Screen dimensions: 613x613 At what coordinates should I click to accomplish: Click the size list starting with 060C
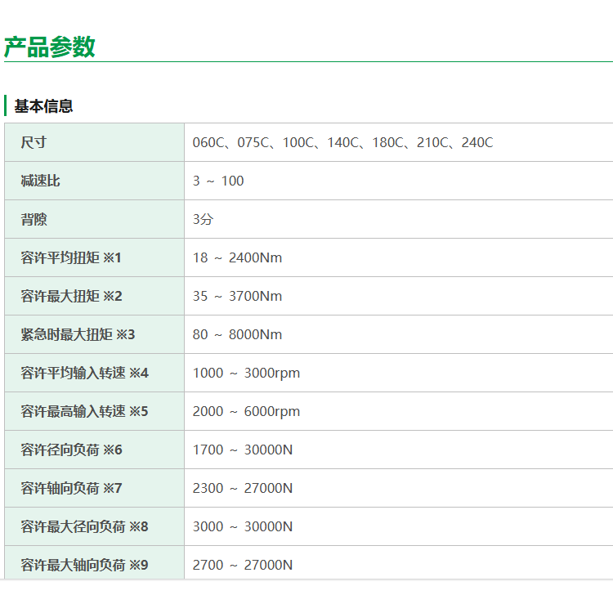[342, 142]
